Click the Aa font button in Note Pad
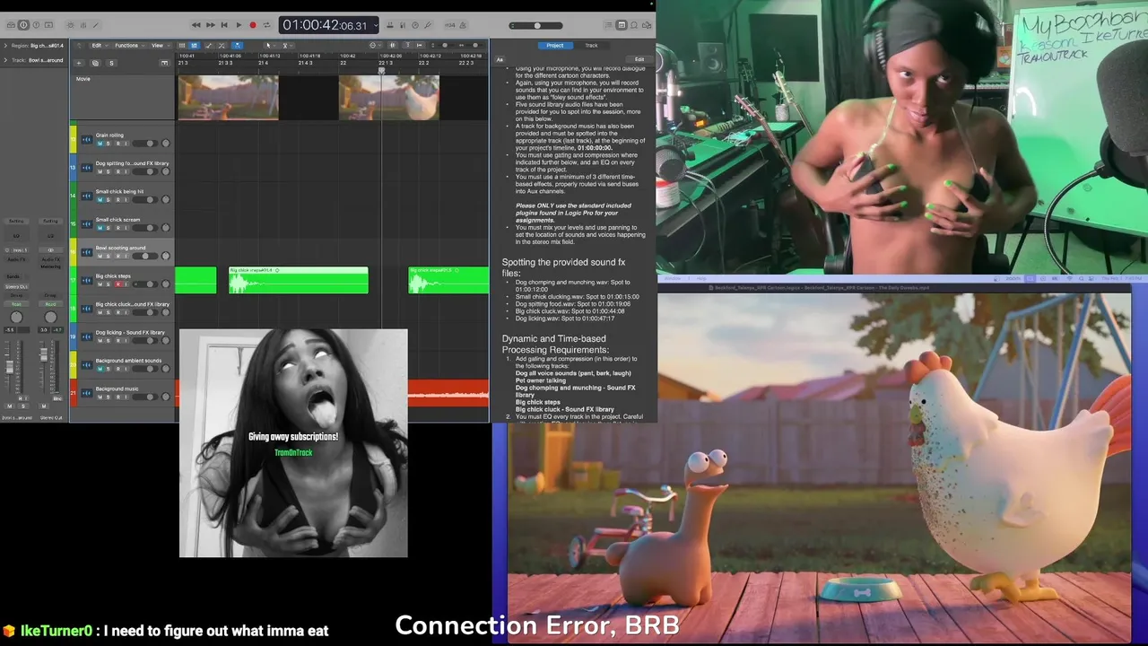This screenshot has height=646, width=1148. [500, 59]
